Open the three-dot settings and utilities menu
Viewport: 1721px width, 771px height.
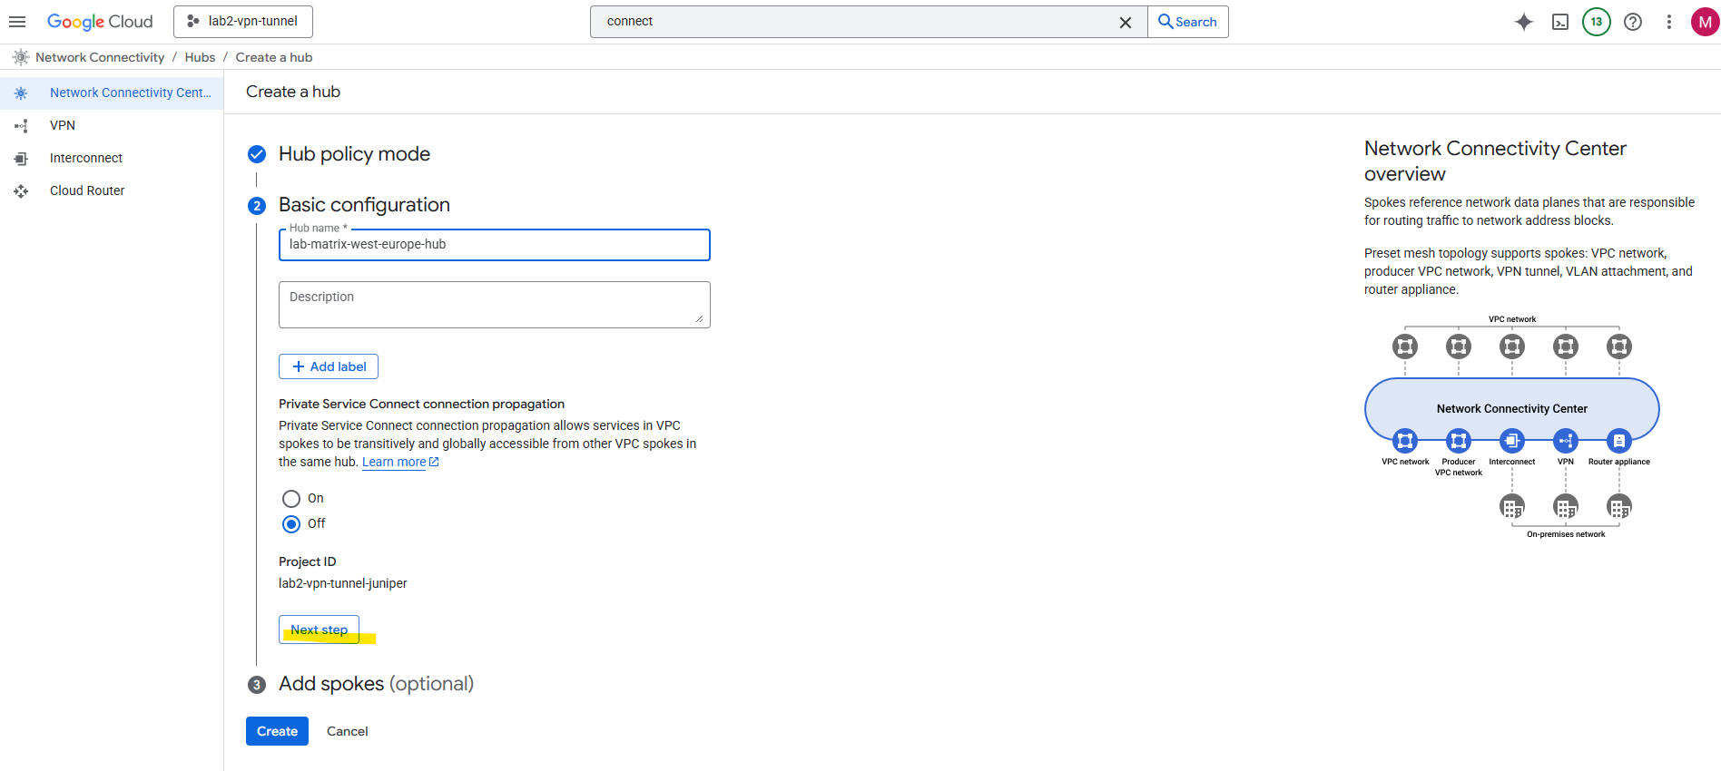click(1669, 22)
